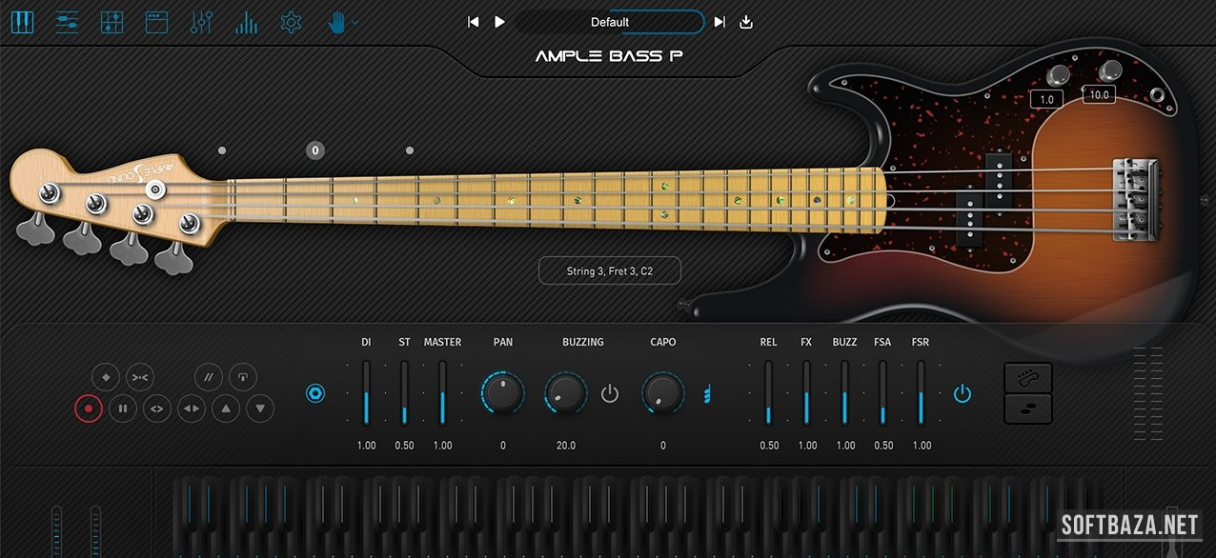The height and width of the screenshot is (558, 1216).
Task: Click the pause button in articulation panel
Action: coord(123,409)
